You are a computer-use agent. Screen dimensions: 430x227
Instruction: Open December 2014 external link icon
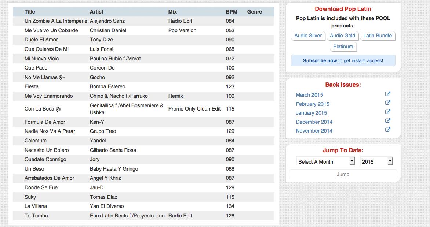[387, 120]
